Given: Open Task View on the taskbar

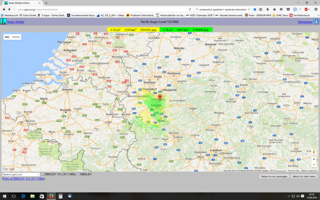Looking at the screenshot, I should [14, 196].
